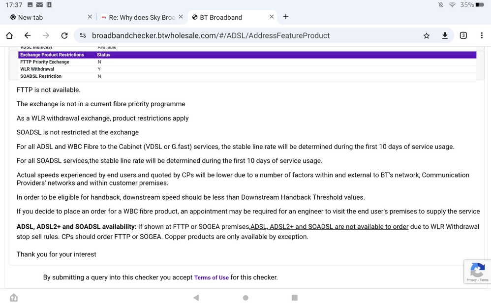View site connection info in the address bar

tap(83, 35)
